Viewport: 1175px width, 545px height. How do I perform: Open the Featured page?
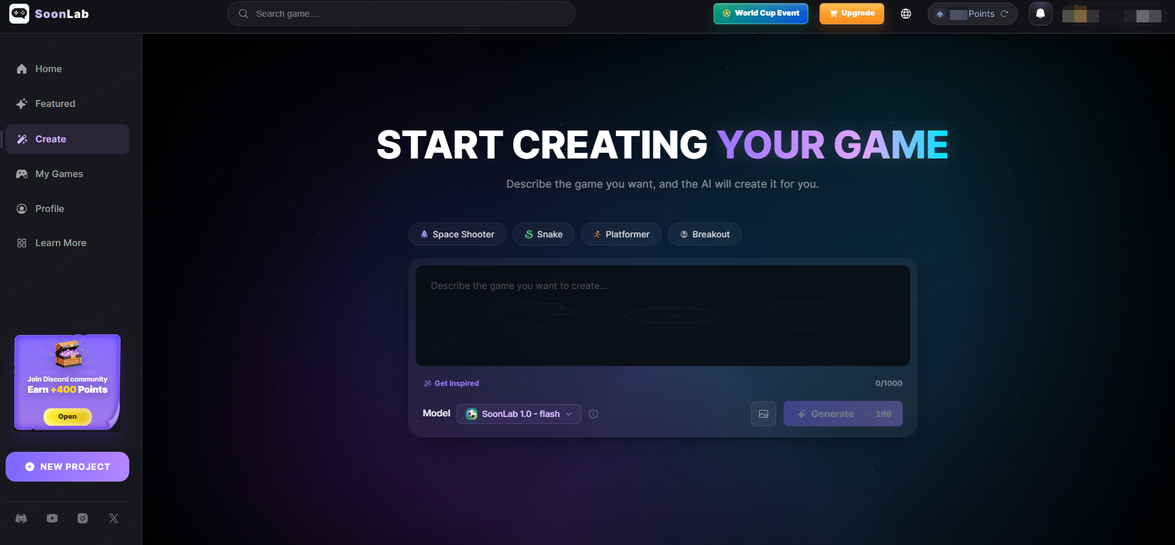pos(67,104)
